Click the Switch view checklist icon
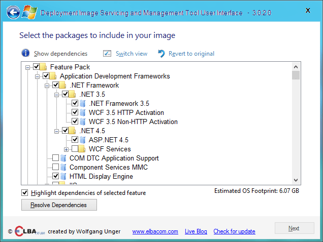323x242 pixels. coord(107,53)
